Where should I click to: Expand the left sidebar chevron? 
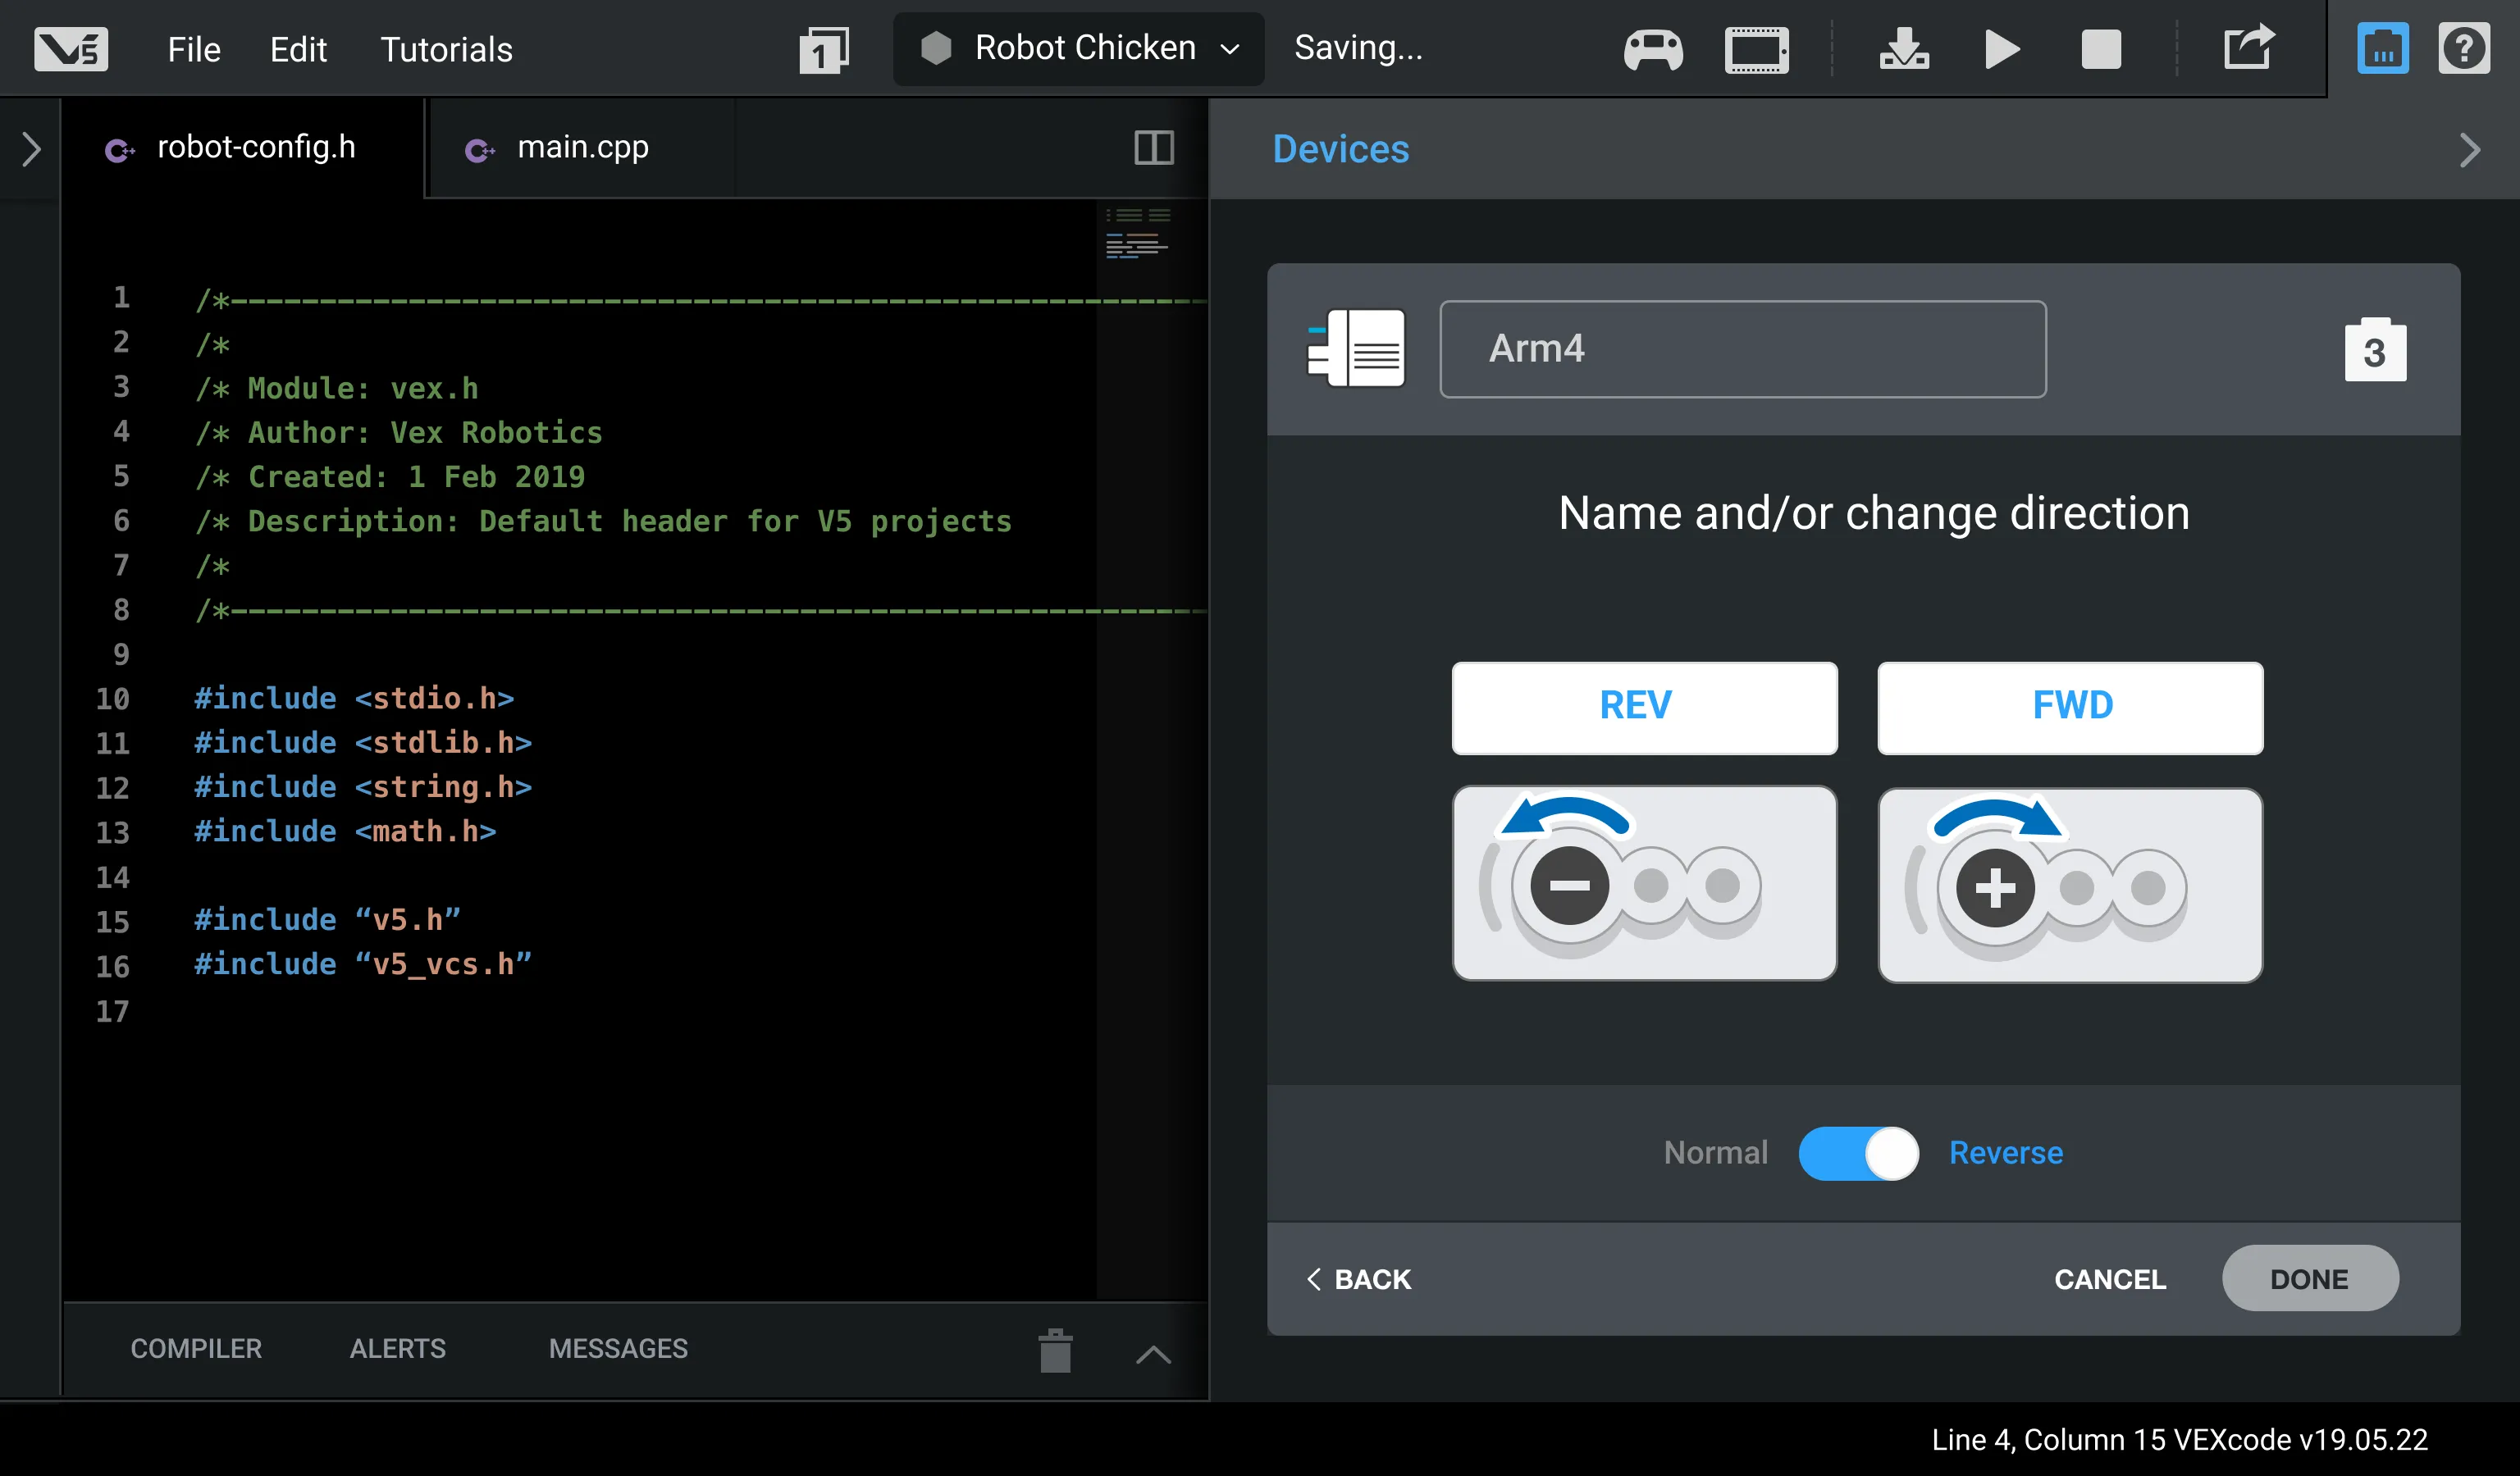pyautogui.click(x=31, y=150)
